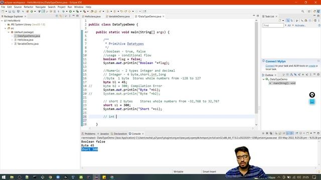Toggle Categorized view in Task List
This screenshot has height=180, width=321.
[x=288, y=20]
